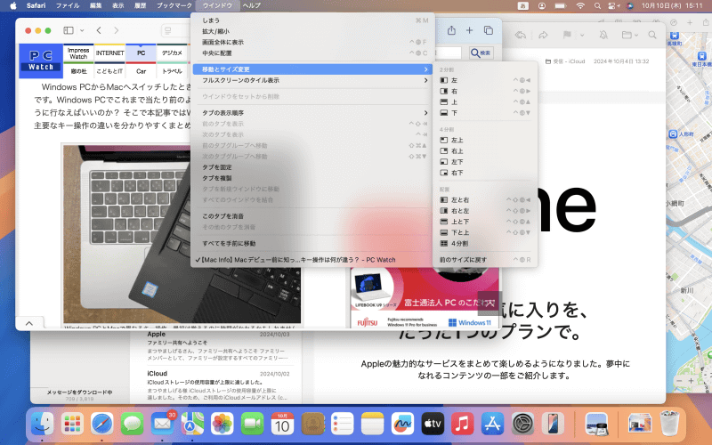The height and width of the screenshot is (445, 712).
Task: Toggle Safari sidebar button
Action: pos(69,30)
